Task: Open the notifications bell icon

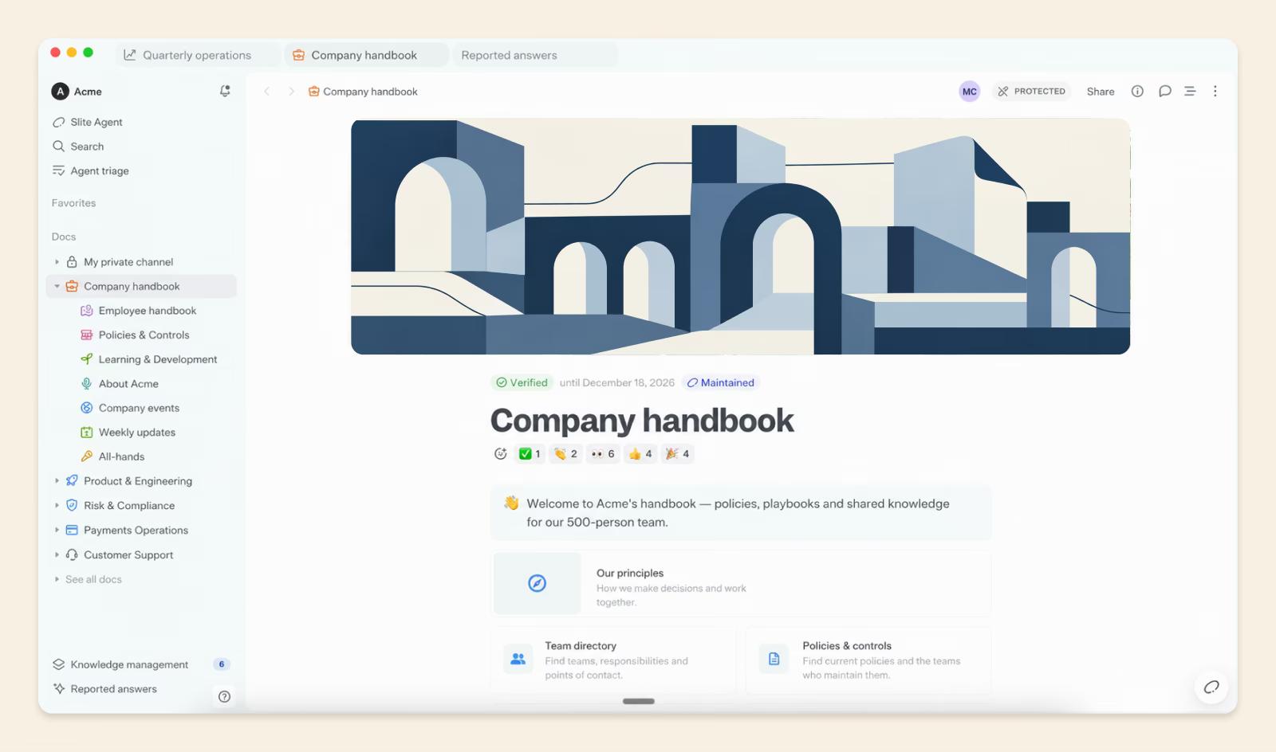Action: (225, 92)
